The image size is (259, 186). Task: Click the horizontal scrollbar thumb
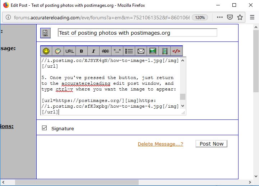point(77,182)
